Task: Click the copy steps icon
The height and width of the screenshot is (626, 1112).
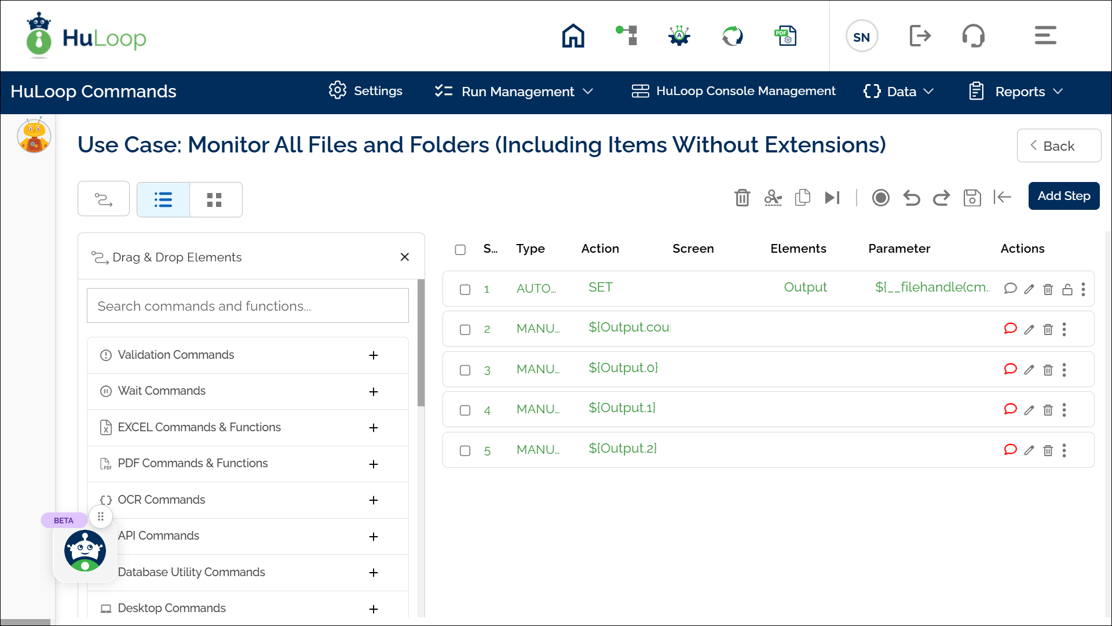Action: (802, 198)
